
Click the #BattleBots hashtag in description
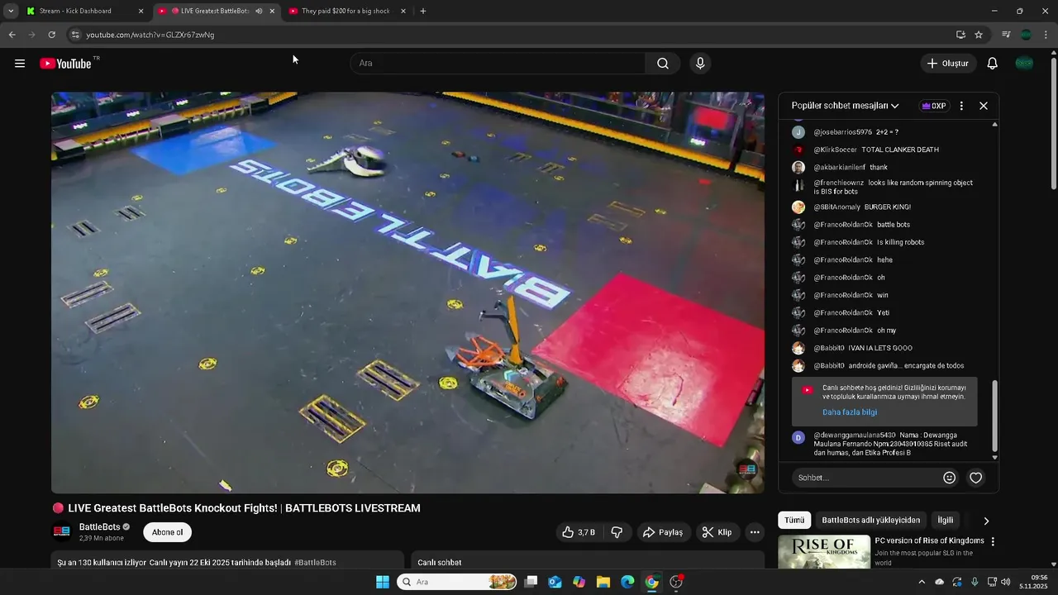pyautogui.click(x=315, y=563)
